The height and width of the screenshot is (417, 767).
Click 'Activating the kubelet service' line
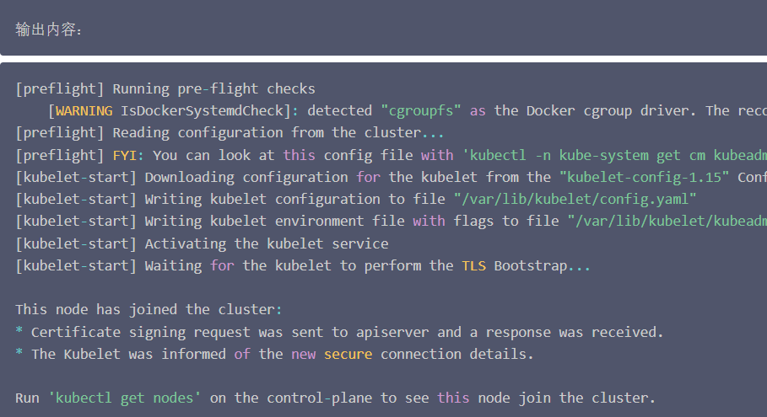202,243
